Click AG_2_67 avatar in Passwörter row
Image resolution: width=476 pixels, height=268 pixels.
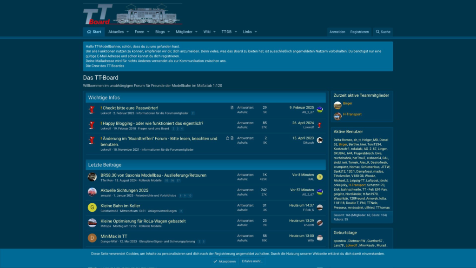tap(320, 109)
